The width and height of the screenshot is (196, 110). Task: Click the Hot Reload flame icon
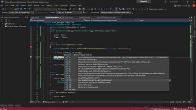(70, 9)
